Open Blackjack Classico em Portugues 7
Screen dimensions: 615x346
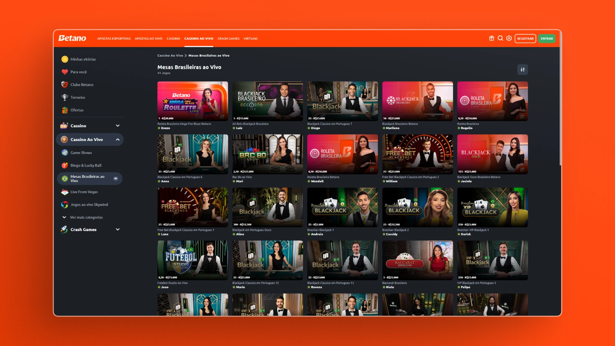pos(342,101)
